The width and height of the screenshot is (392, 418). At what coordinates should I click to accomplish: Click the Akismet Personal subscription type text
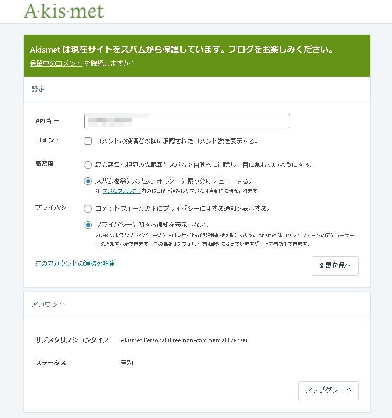point(184,340)
